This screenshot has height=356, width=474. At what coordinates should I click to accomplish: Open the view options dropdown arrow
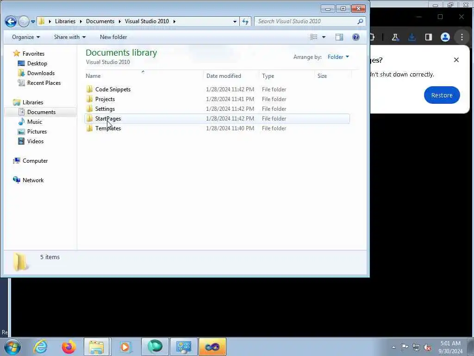[324, 37]
